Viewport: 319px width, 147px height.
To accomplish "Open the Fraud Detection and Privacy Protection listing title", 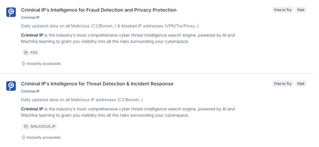I will pyautogui.click(x=98, y=10).
